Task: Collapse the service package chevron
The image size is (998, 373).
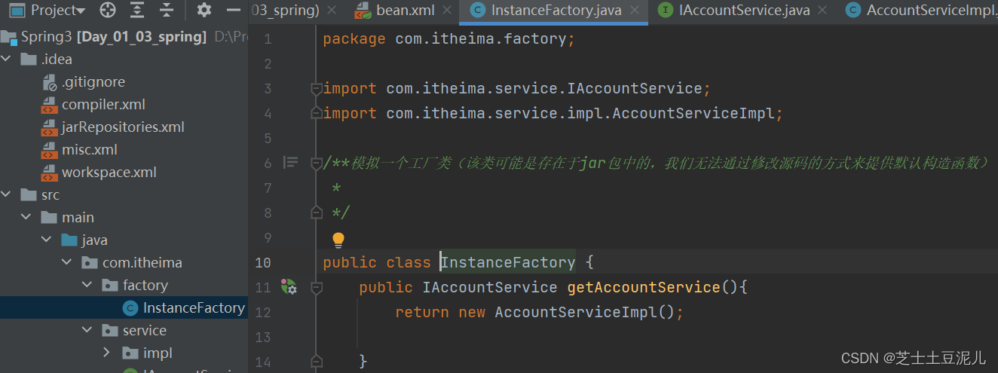Action: (87, 330)
